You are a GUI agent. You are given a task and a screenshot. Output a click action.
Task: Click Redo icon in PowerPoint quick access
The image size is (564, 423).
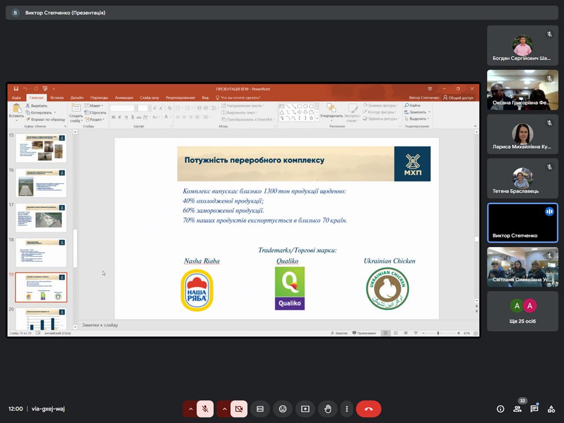pos(35,89)
